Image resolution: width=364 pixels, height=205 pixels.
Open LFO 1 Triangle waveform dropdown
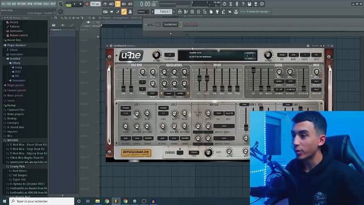[126, 108]
